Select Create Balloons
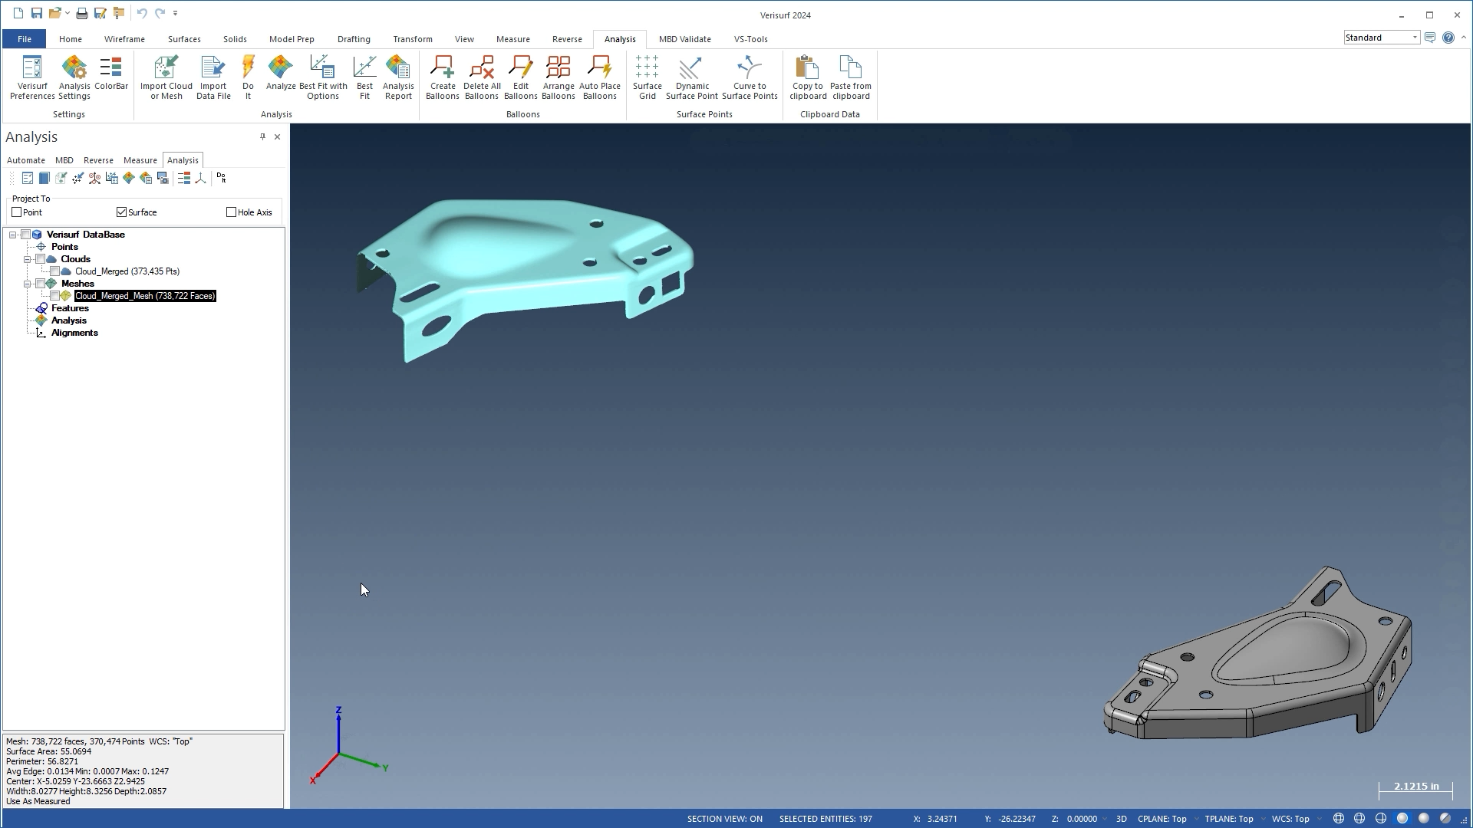The height and width of the screenshot is (828, 1473). (443, 77)
